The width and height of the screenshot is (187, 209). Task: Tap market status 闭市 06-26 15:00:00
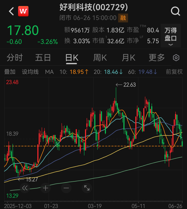click(88, 18)
